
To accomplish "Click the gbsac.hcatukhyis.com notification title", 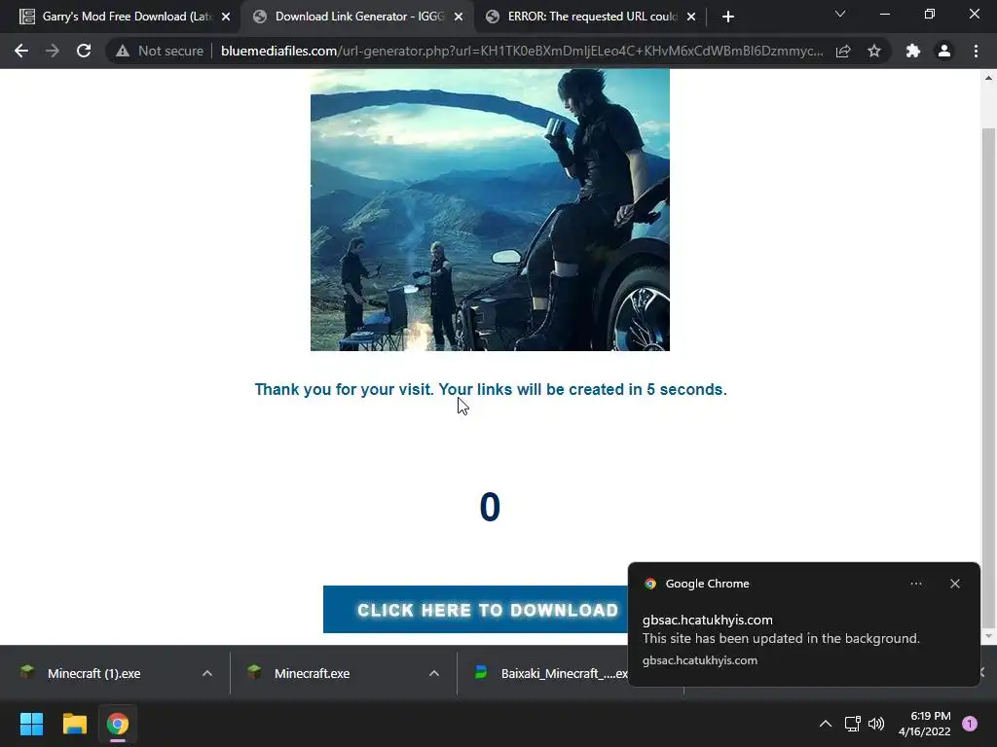I will (x=707, y=620).
